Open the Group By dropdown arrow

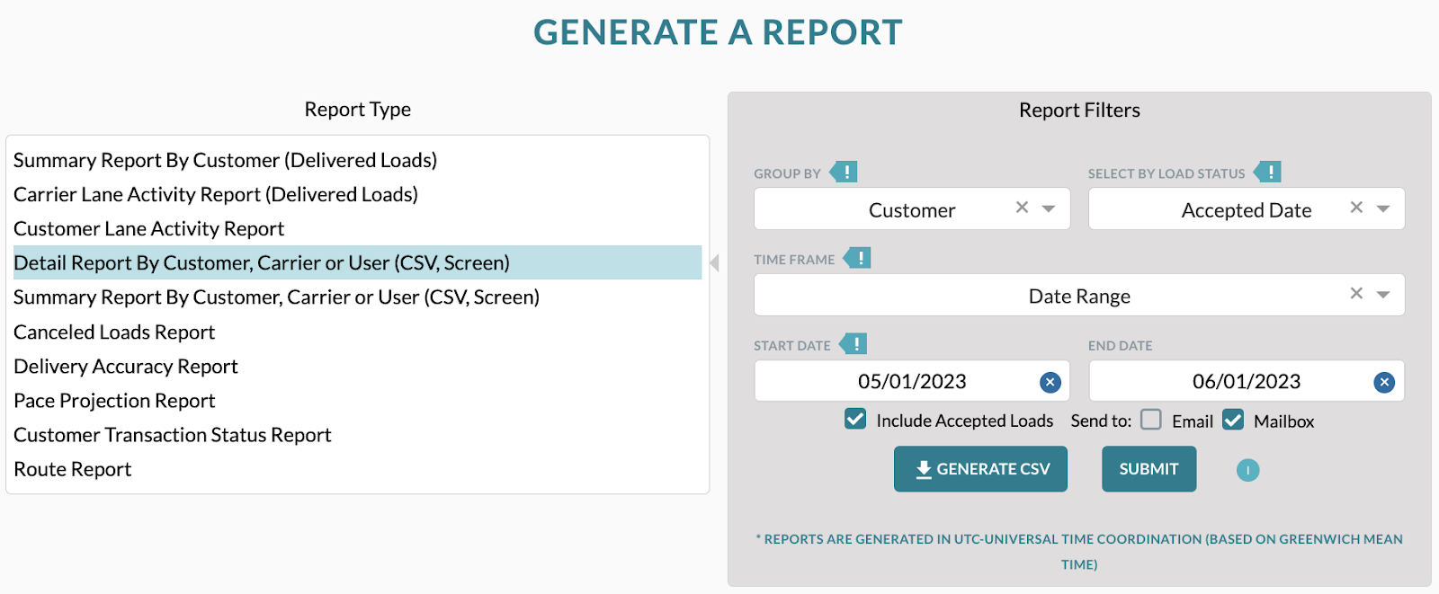pyautogui.click(x=1049, y=208)
